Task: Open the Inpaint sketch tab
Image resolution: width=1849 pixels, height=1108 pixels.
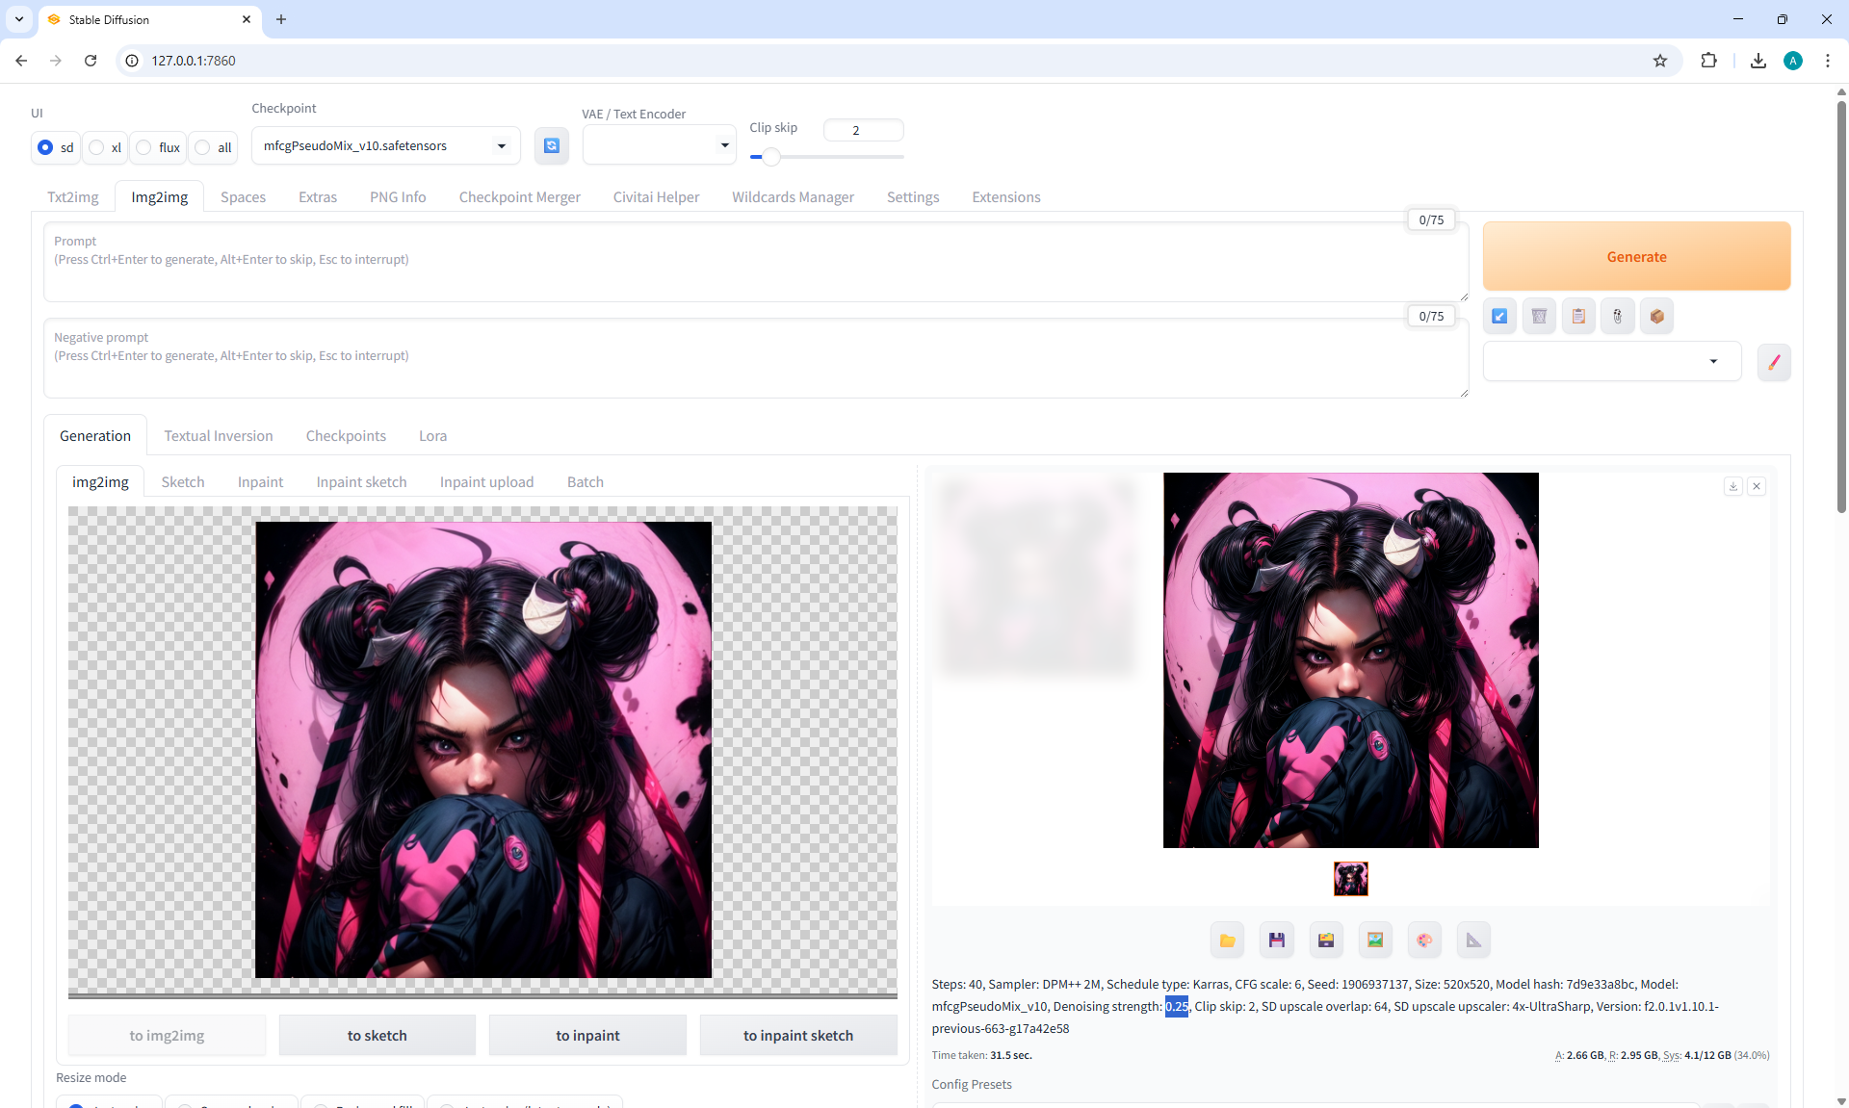Action: coord(361,481)
